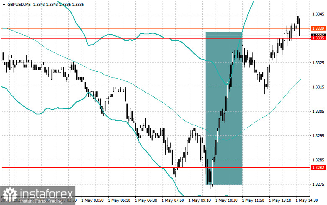Click the '1 May 14:30' time label
Image resolution: width=327 pixels, height=205 pixels.
pos(306,200)
